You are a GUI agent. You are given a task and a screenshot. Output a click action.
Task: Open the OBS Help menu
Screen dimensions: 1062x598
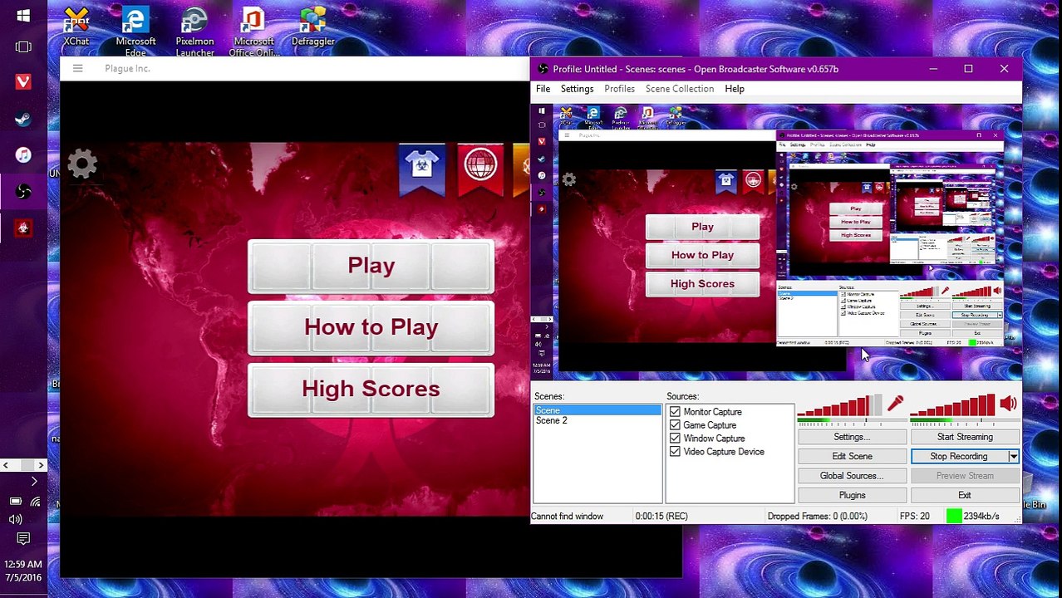pos(735,89)
